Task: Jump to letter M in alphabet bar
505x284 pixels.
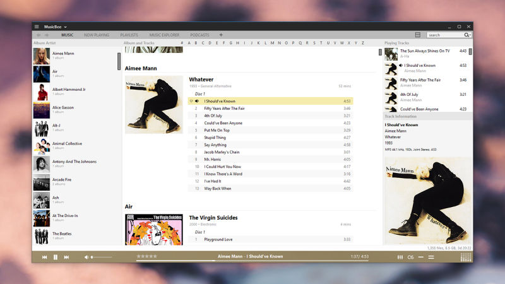Action: (x=272, y=43)
